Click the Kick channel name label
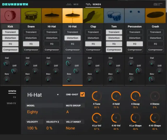Viewport: 167px width, 140px height. click(x=10, y=26)
